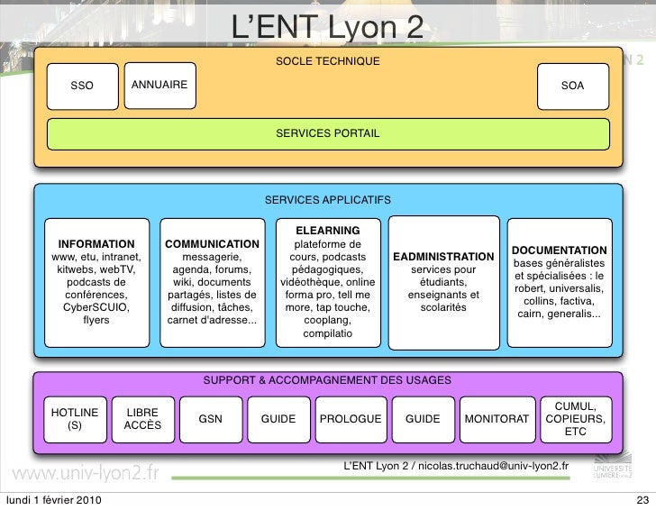Click the nicolas.truchaud@univ-lyon2.fr email address

493,466
